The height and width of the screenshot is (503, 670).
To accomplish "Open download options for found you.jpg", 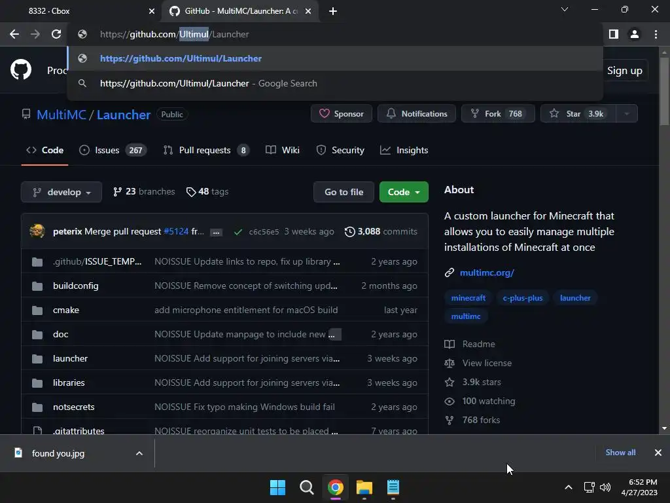I will point(139,453).
